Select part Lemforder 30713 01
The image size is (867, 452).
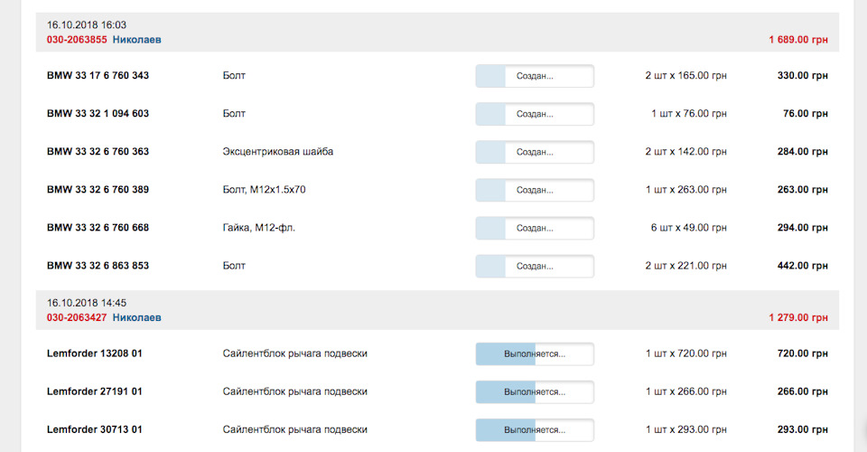pyautogui.click(x=94, y=429)
